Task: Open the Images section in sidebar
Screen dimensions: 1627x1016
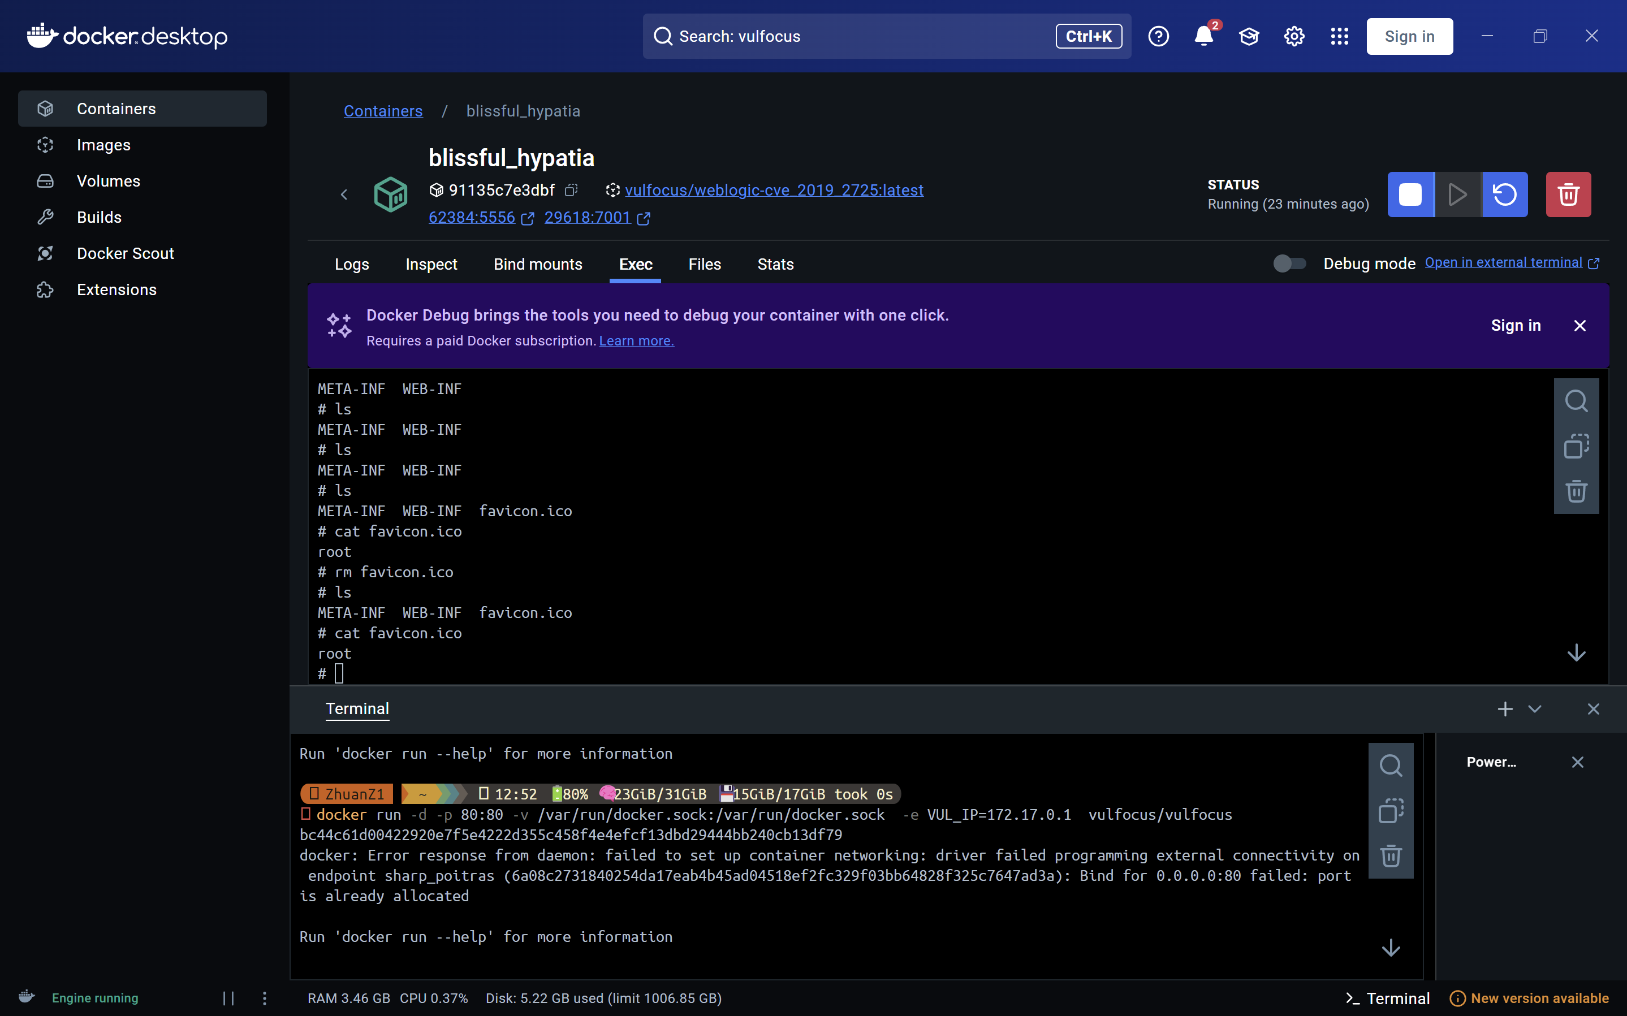Action: [103, 145]
